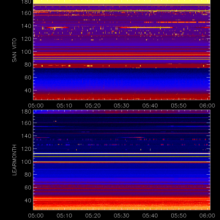Click 05:50 time label under Learmonth plot
220x220 pixels.
point(178,216)
